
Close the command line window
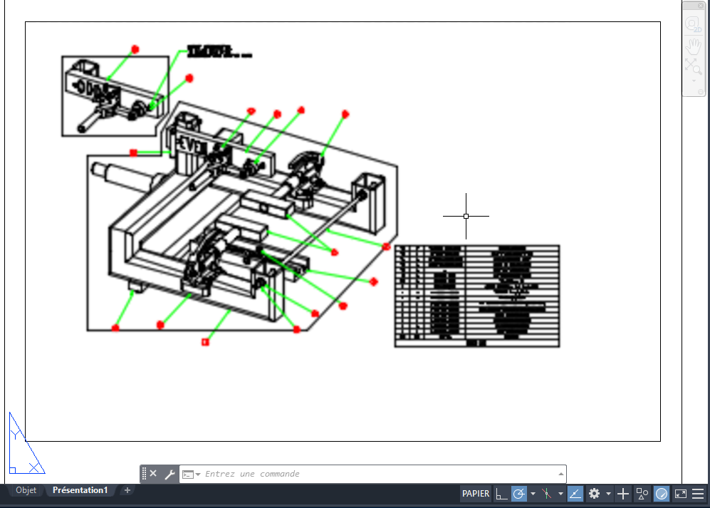coord(153,474)
